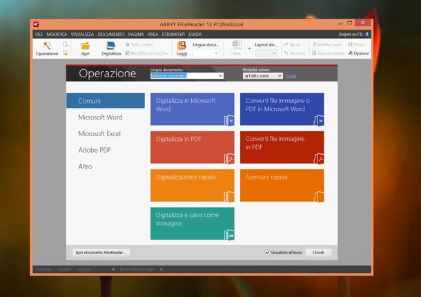Open the AREA menu
This screenshot has height=297, width=421.
tap(153, 35)
